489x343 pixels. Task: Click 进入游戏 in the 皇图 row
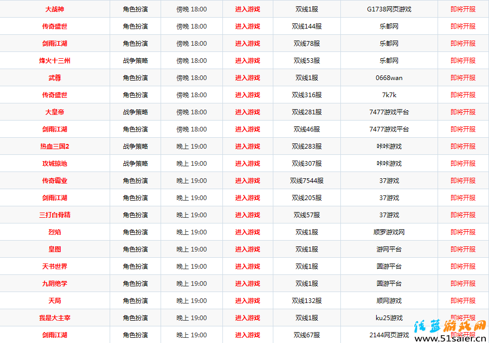click(248, 249)
